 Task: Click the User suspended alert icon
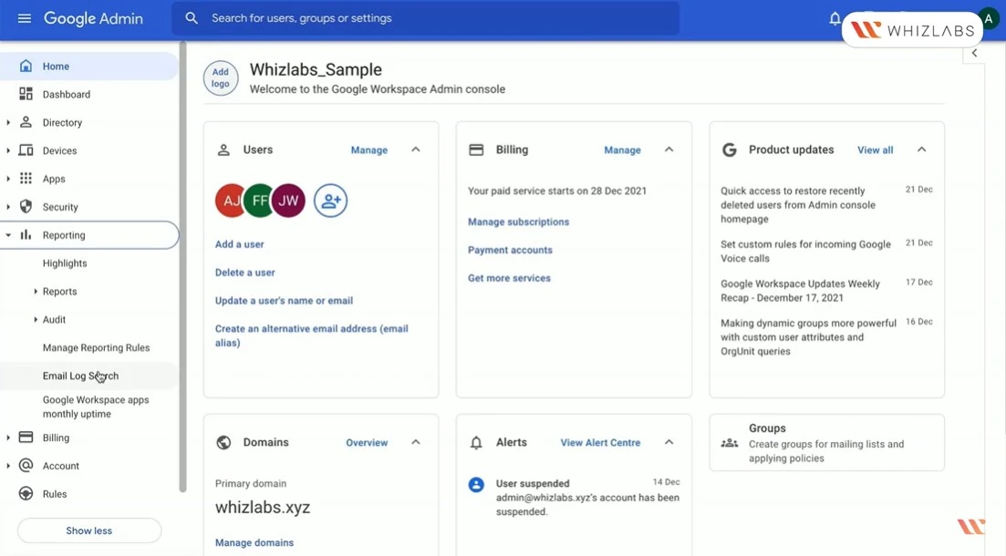pyautogui.click(x=476, y=484)
